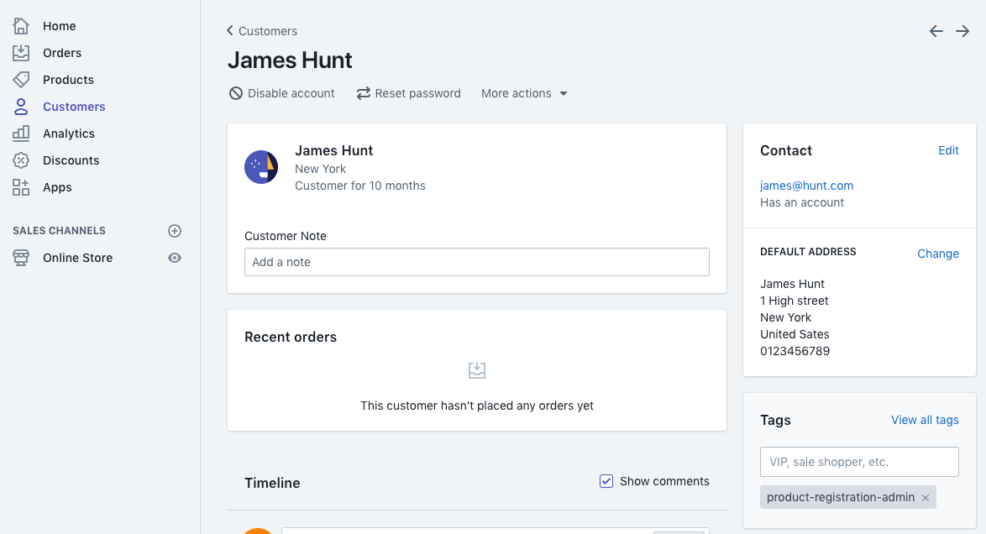Select Customers in the sidebar menu

click(74, 107)
